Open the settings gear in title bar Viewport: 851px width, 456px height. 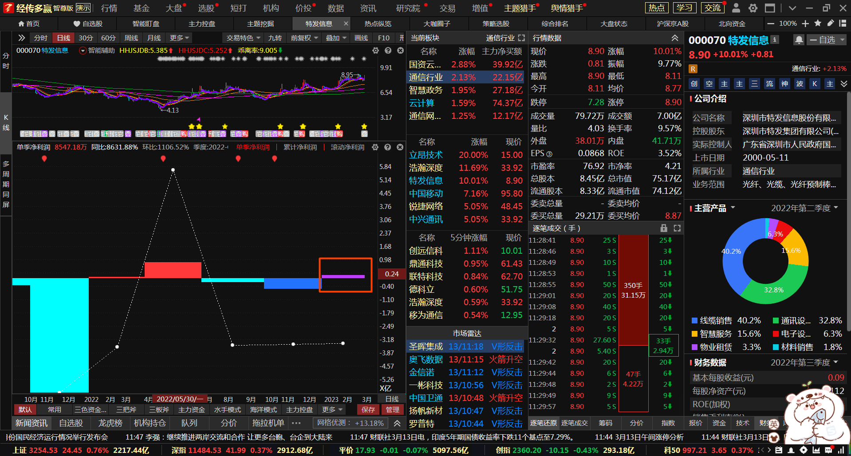[753, 8]
